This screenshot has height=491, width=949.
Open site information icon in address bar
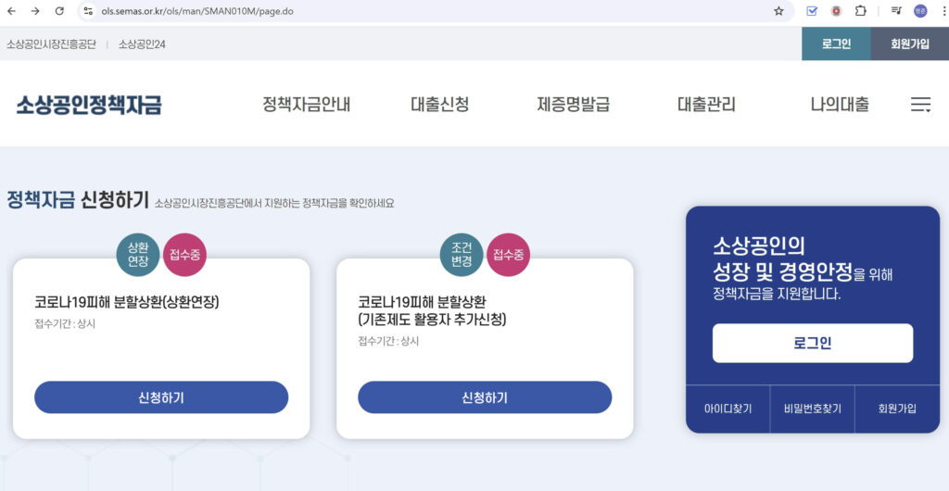point(88,11)
